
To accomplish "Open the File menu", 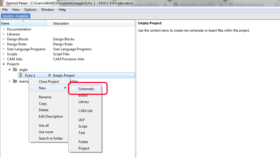I will tap(5, 10).
